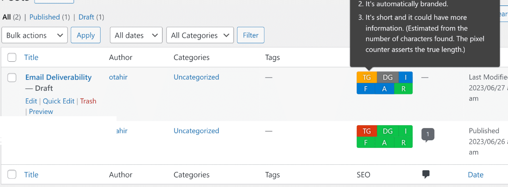Viewport: 508px width, 187px height.
Task: Click the green DG badge in published post row
Action: 387,131
